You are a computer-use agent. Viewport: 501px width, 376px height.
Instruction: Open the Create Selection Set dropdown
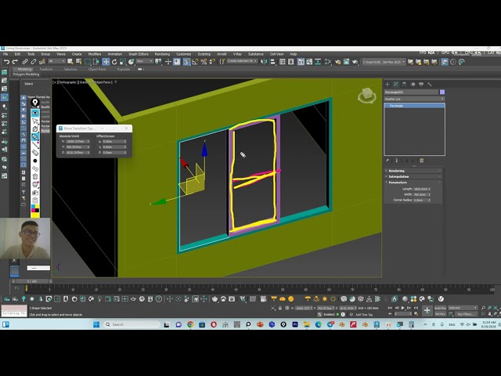pyautogui.click(x=242, y=61)
